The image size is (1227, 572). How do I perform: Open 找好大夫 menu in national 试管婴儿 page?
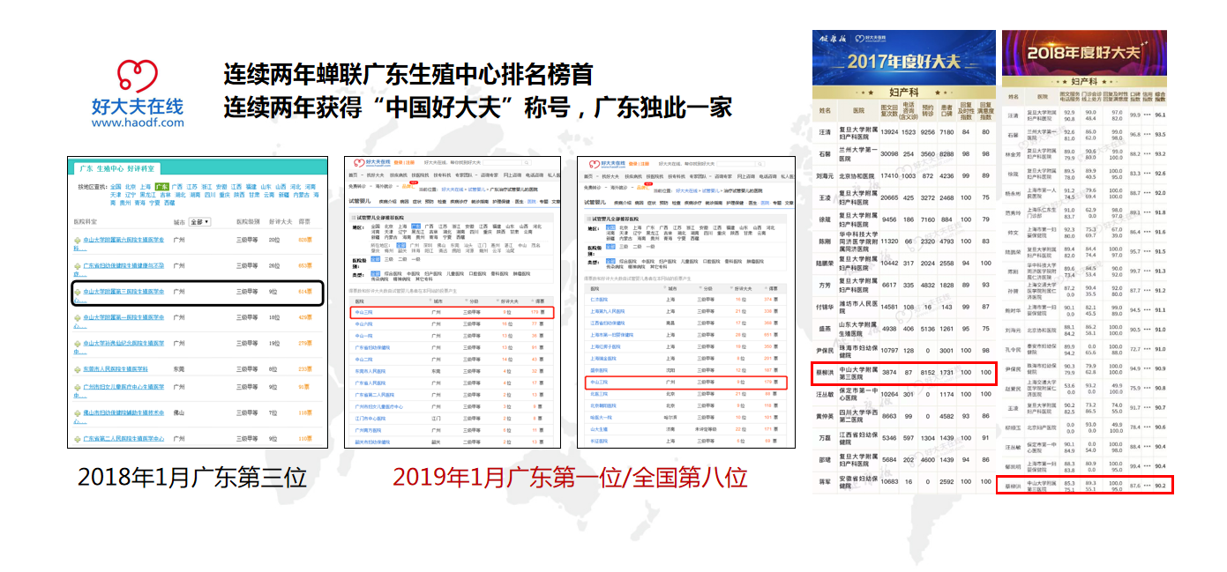point(610,176)
